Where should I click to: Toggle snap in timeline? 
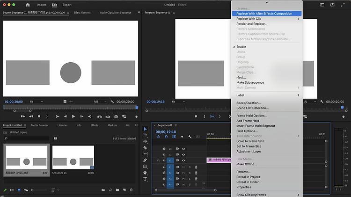coord(166,137)
